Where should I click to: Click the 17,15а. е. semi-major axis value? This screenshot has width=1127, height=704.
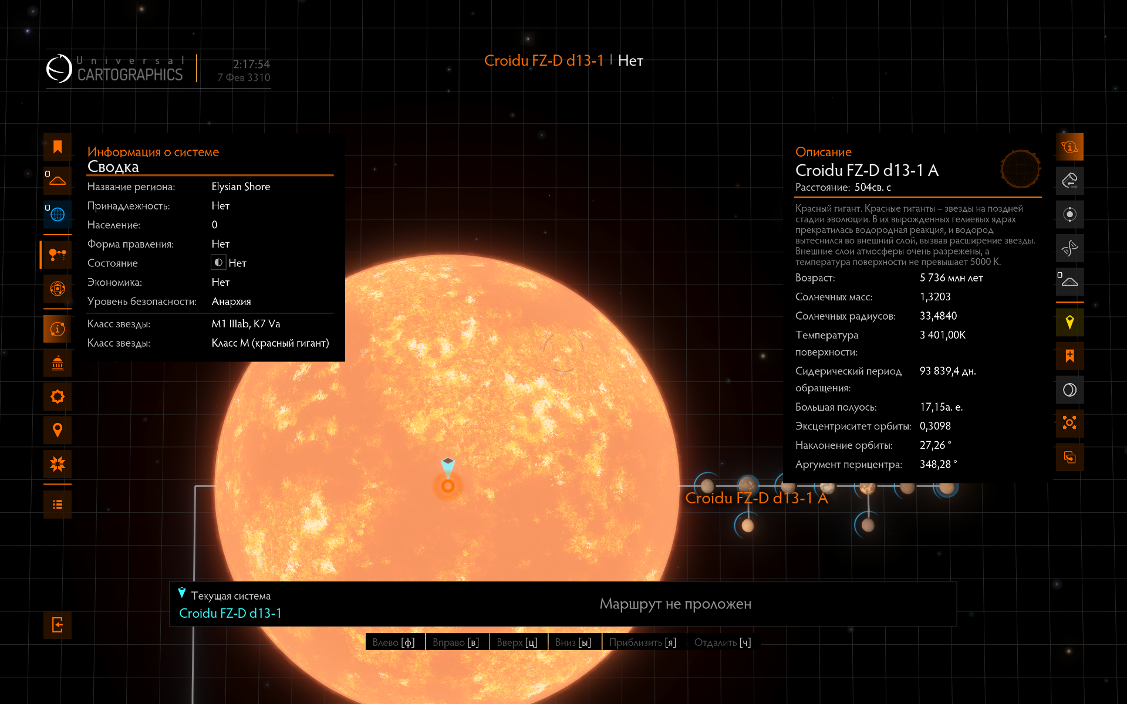point(942,407)
